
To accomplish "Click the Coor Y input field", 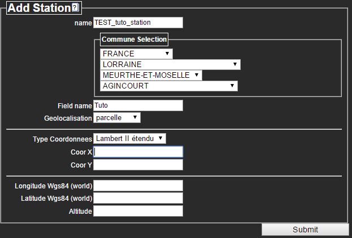I will [138, 165].
